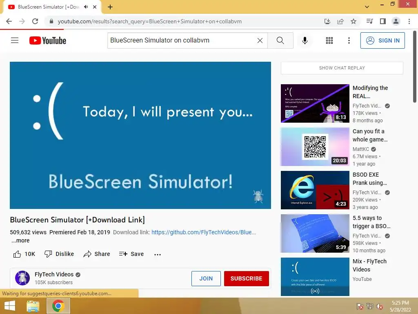Expand description with ...more
Viewport: 418px width, 314px height.
point(20,240)
